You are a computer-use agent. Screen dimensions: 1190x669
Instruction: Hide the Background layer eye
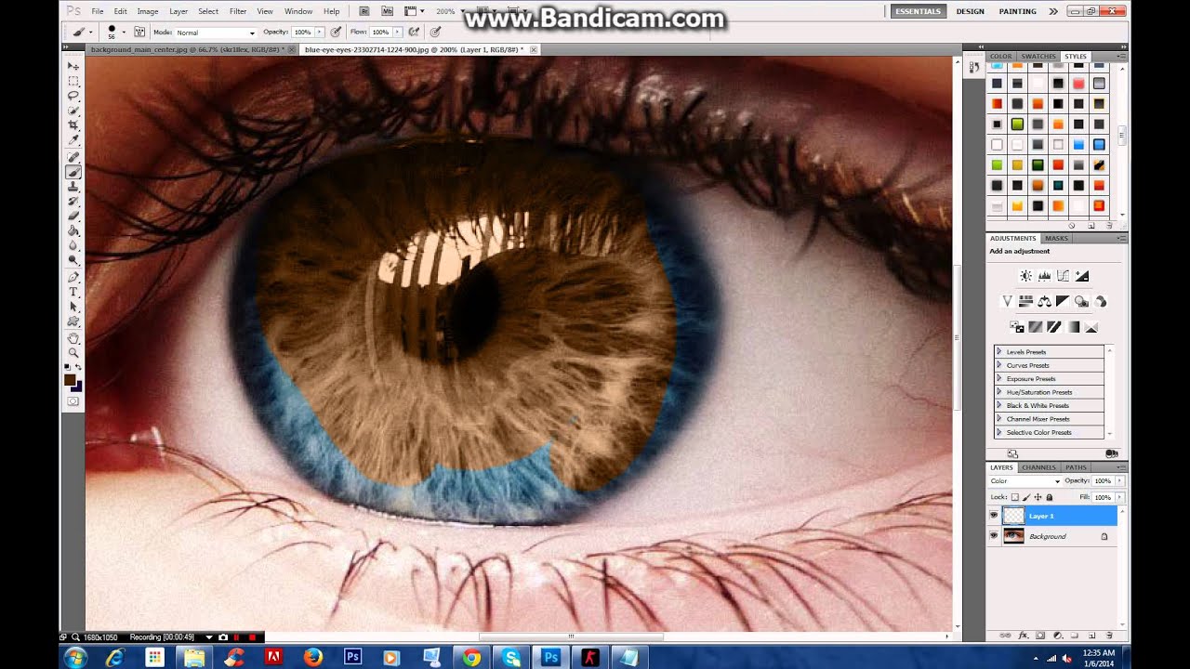point(994,536)
